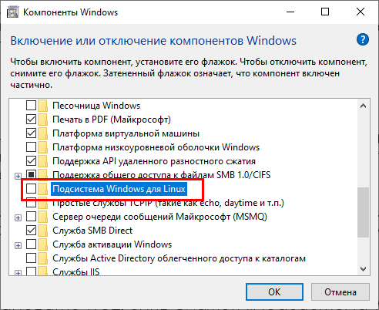Click folder icon beside Служба активации Windows

coord(42,244)
